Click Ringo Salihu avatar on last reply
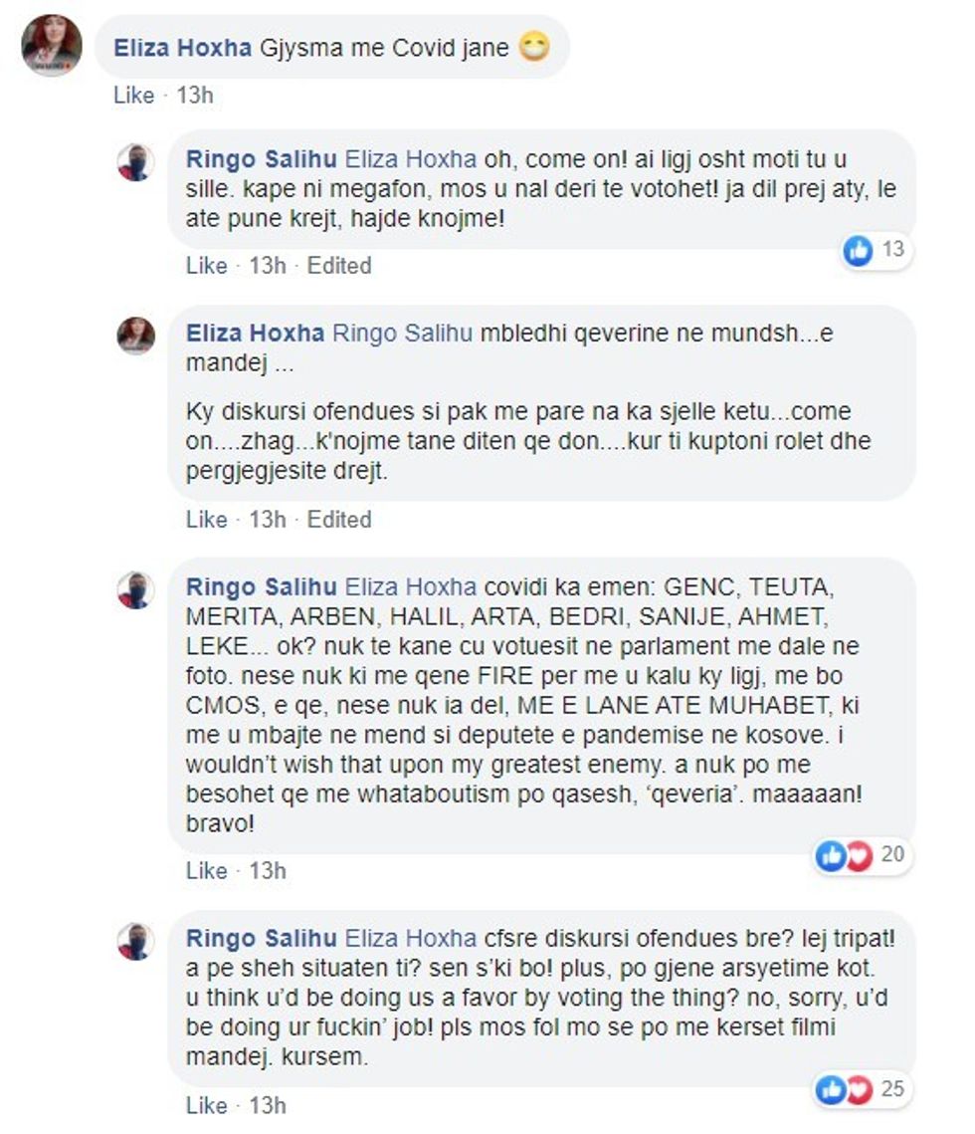The width and height of the screenshot is (975, 1134). click(x=136, y=941)
